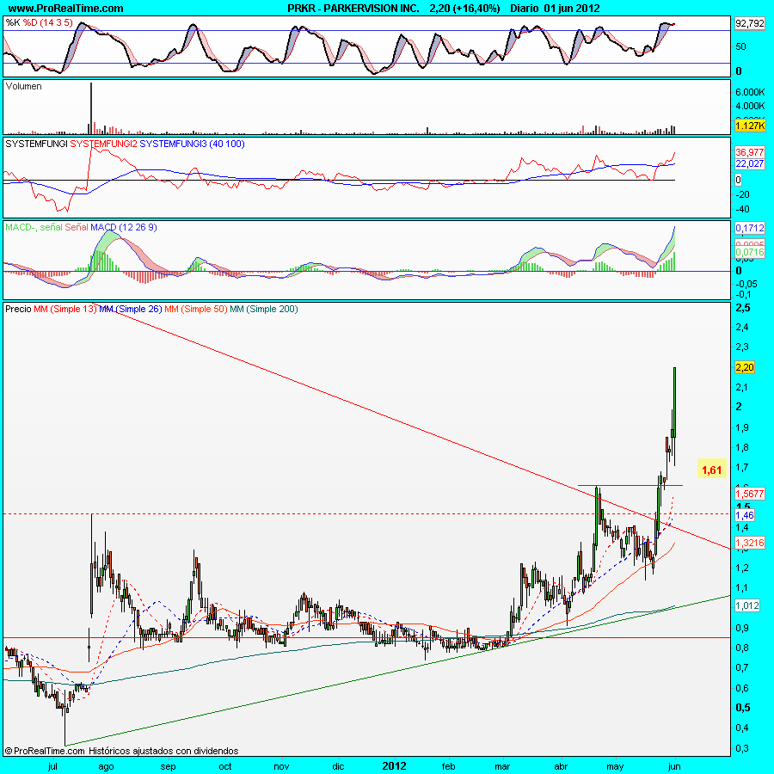
Task: Select the 92,792 stochastic value
Action: 749,23
